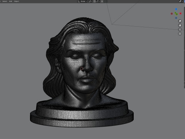Open the Select menu in viewport header
Viewport: 185px width, 139px height.
coord(5,1)
